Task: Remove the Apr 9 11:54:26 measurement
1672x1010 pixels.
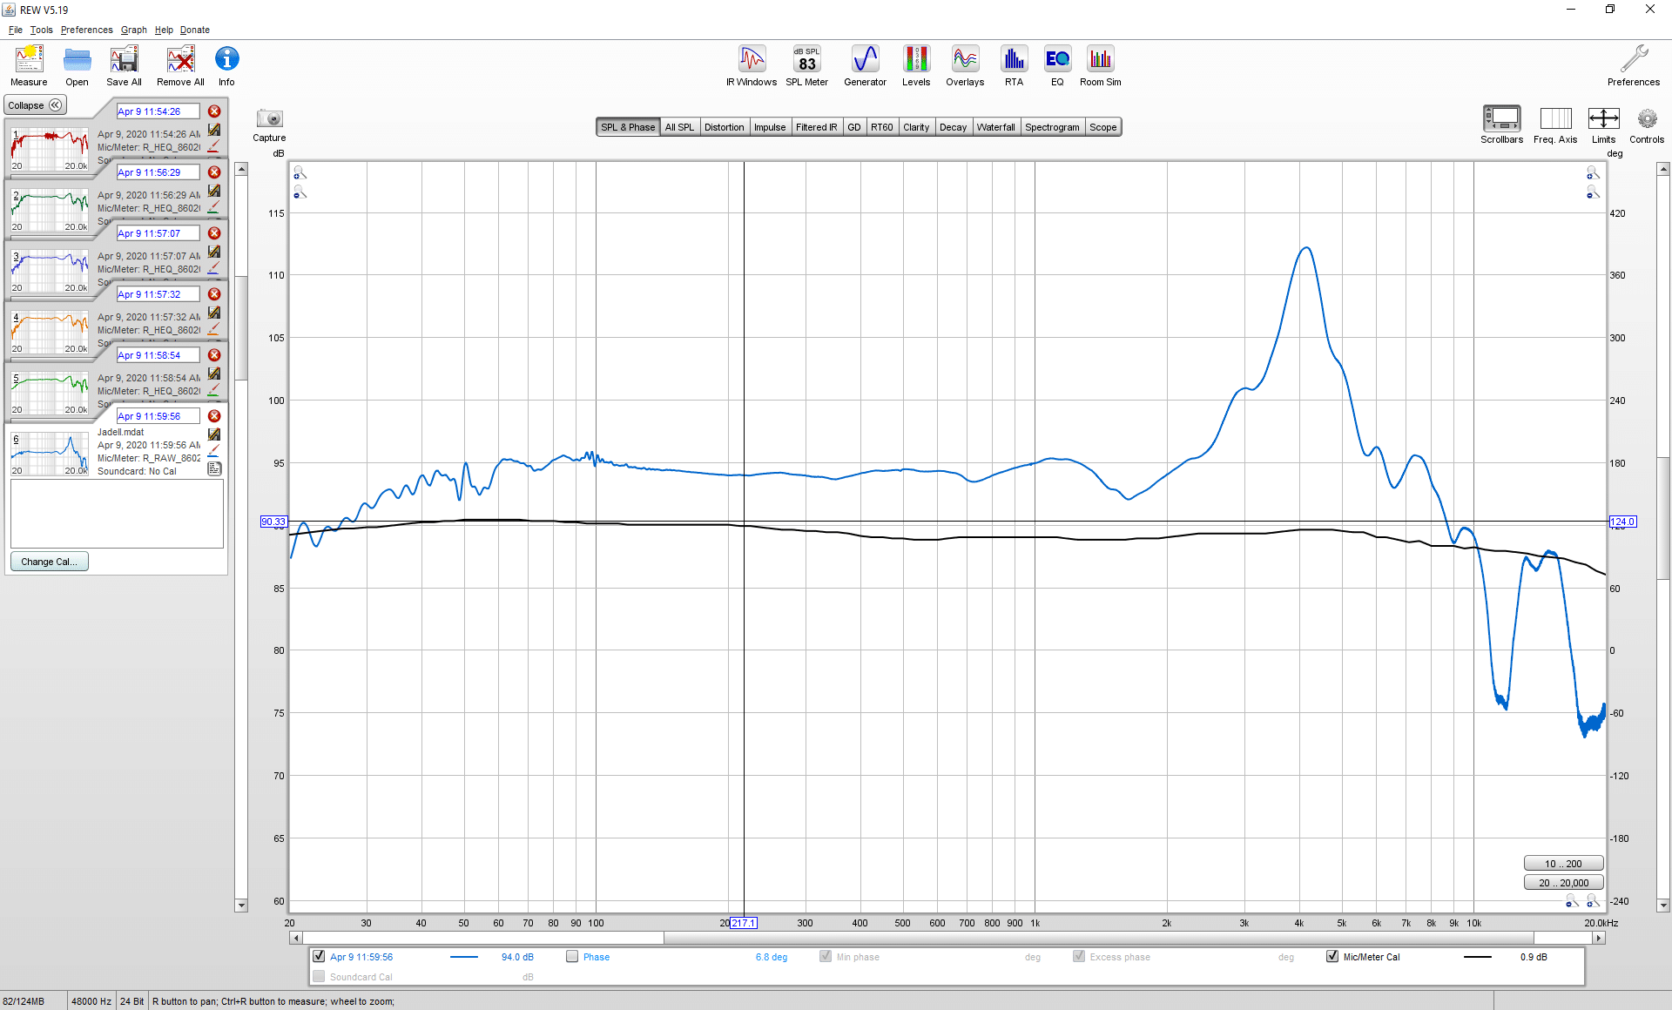Action: 214,111
